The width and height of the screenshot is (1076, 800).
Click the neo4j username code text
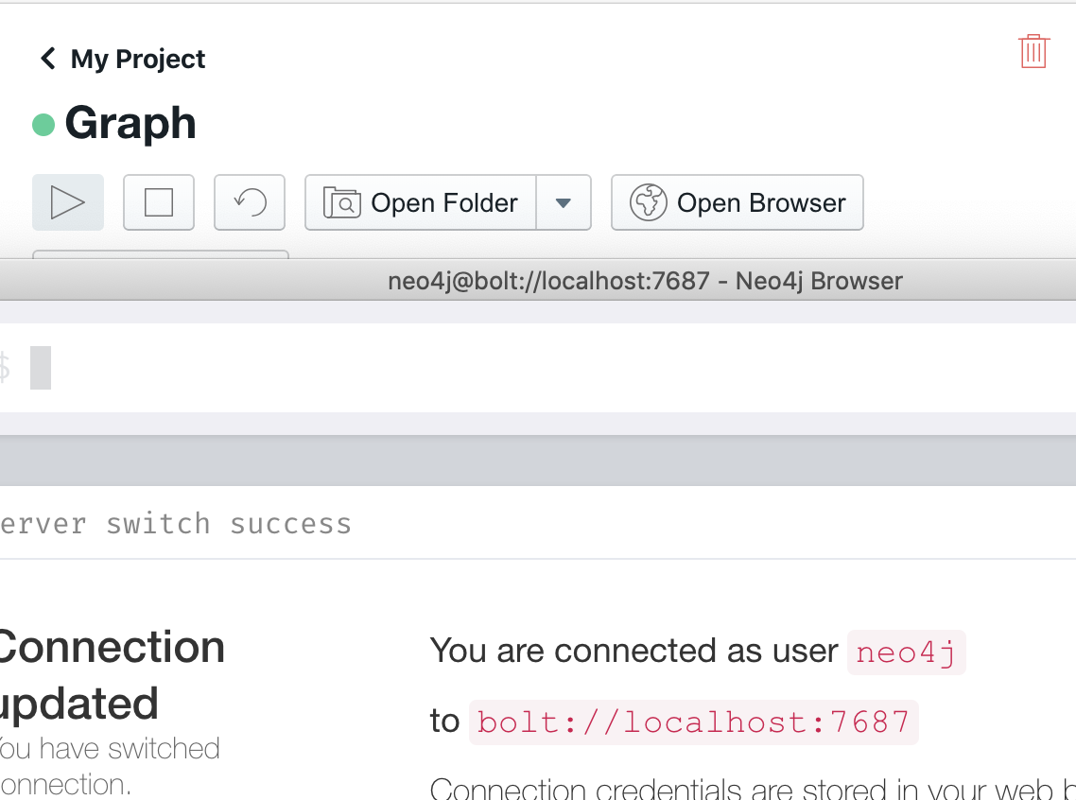[906, 652]
